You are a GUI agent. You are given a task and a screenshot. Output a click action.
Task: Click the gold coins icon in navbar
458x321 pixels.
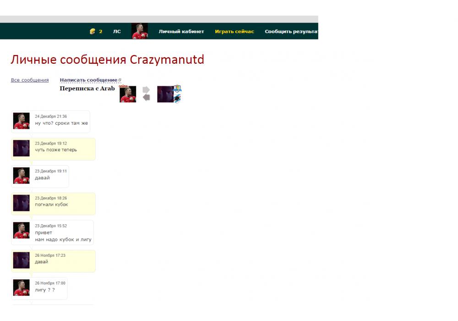coord(93,31)
